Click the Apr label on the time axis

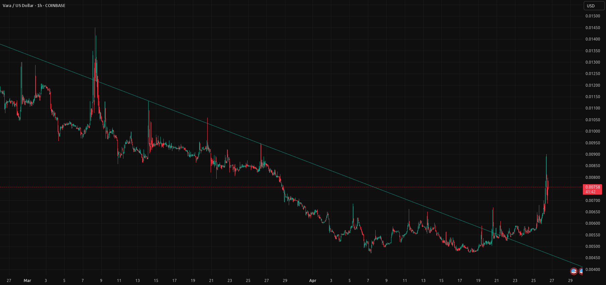coord(313,281)
